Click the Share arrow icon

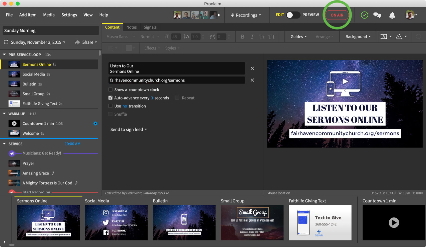77,42
